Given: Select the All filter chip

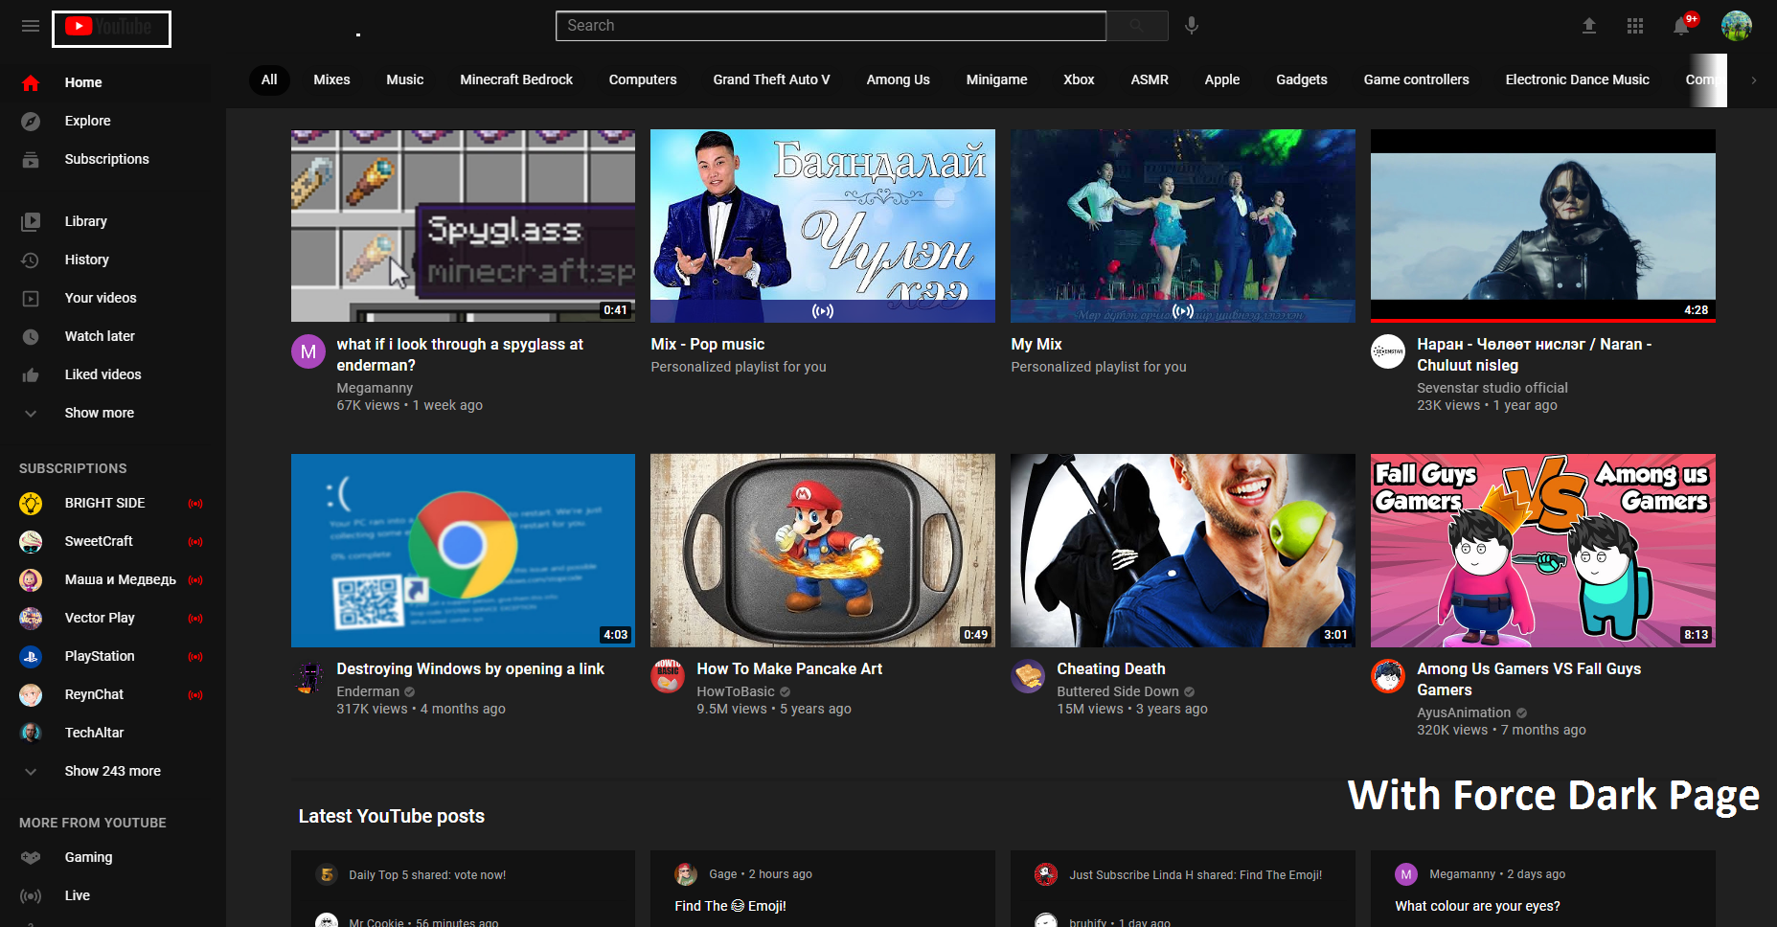Looking at the screenshot, I should click(269, 79).
